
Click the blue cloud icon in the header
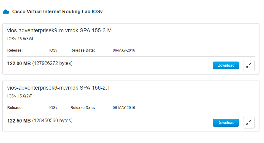6,12
